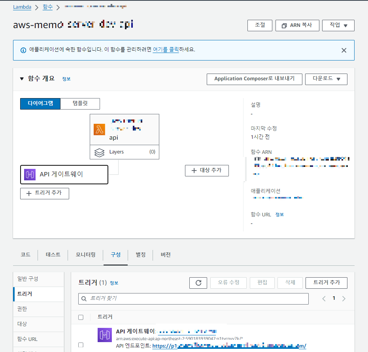The height and width of the screenshot is (352, 368).
Task: Open the API 엔드포인트 https link
Action: (229, 346)
